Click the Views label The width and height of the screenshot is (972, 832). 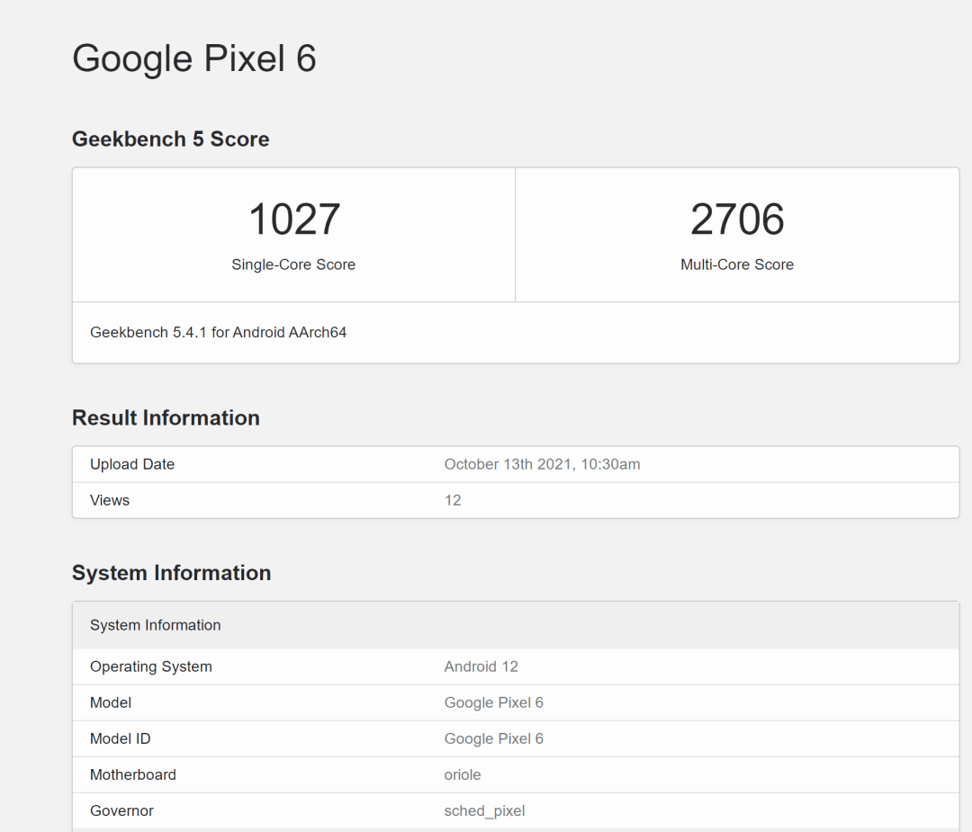(110, 500)
